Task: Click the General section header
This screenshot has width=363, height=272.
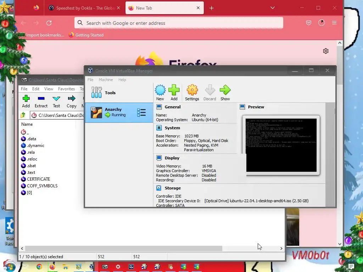Action: click(173, 107)
